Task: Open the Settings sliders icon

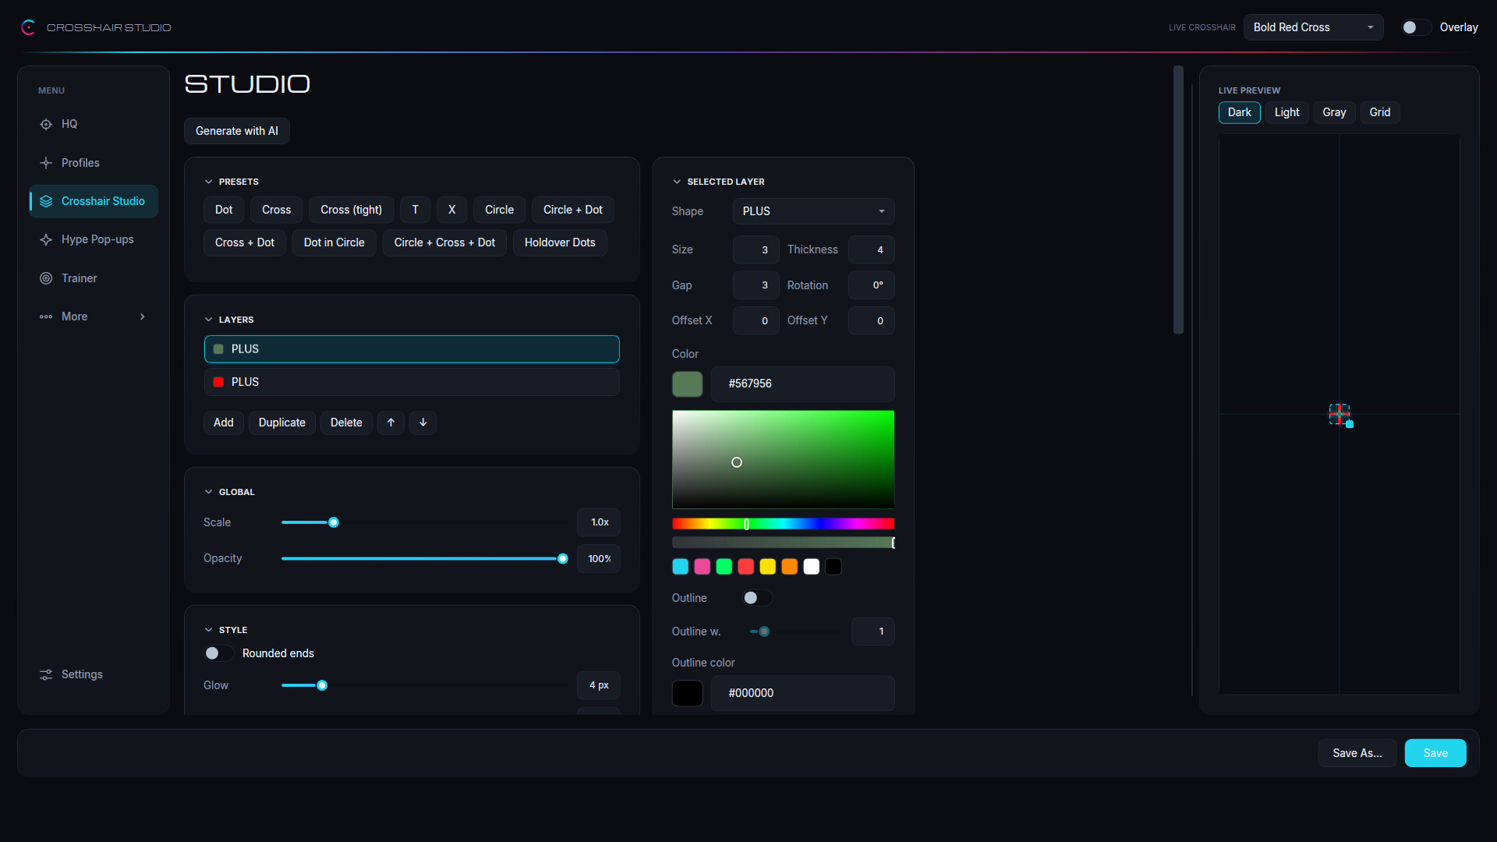Action: 46,674
